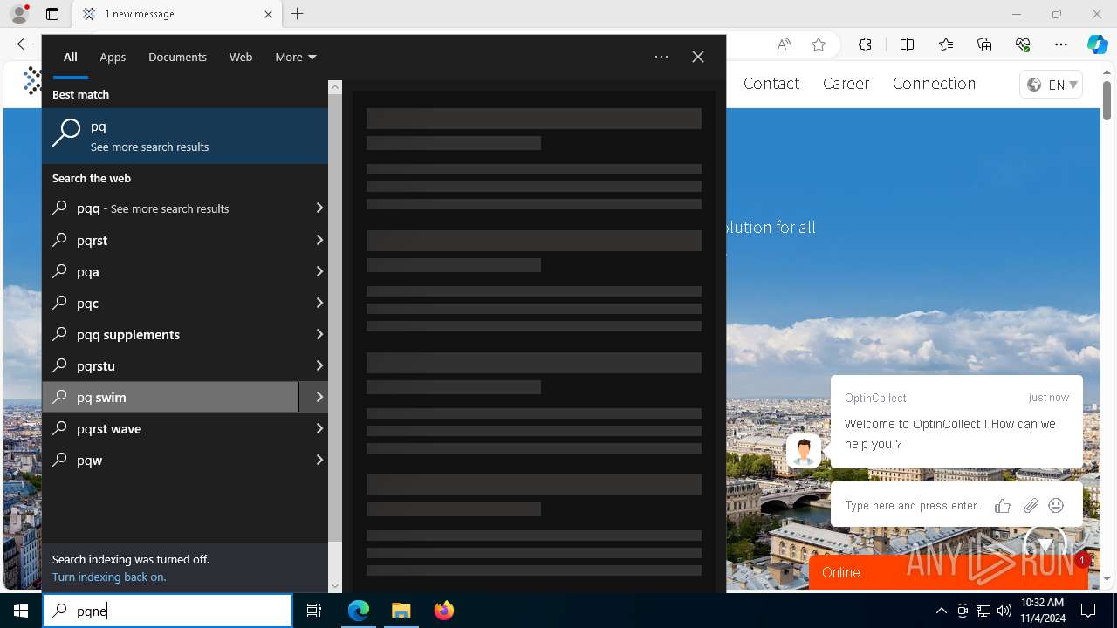Close the Windows search panel
Screen dimensions: 1117x628
[x=698, y=57]
